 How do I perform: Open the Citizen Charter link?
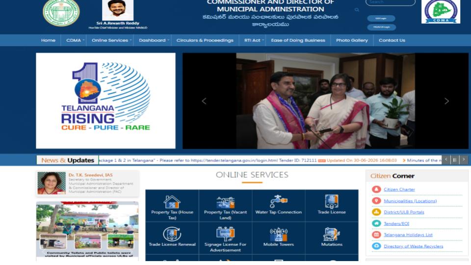coord(399,189)
